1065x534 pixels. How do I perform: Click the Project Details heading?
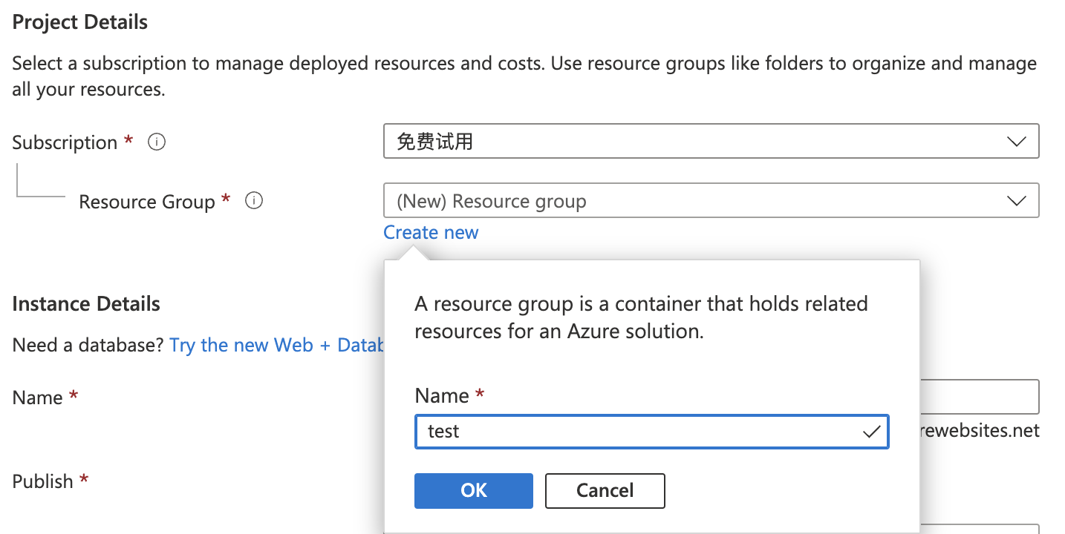coord(80,22)
